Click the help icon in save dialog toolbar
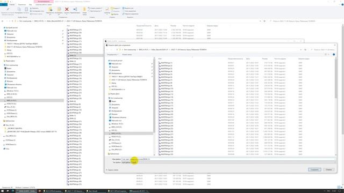Screen dimensions: 344x193 pyautogui.click(x=334, y=54)
